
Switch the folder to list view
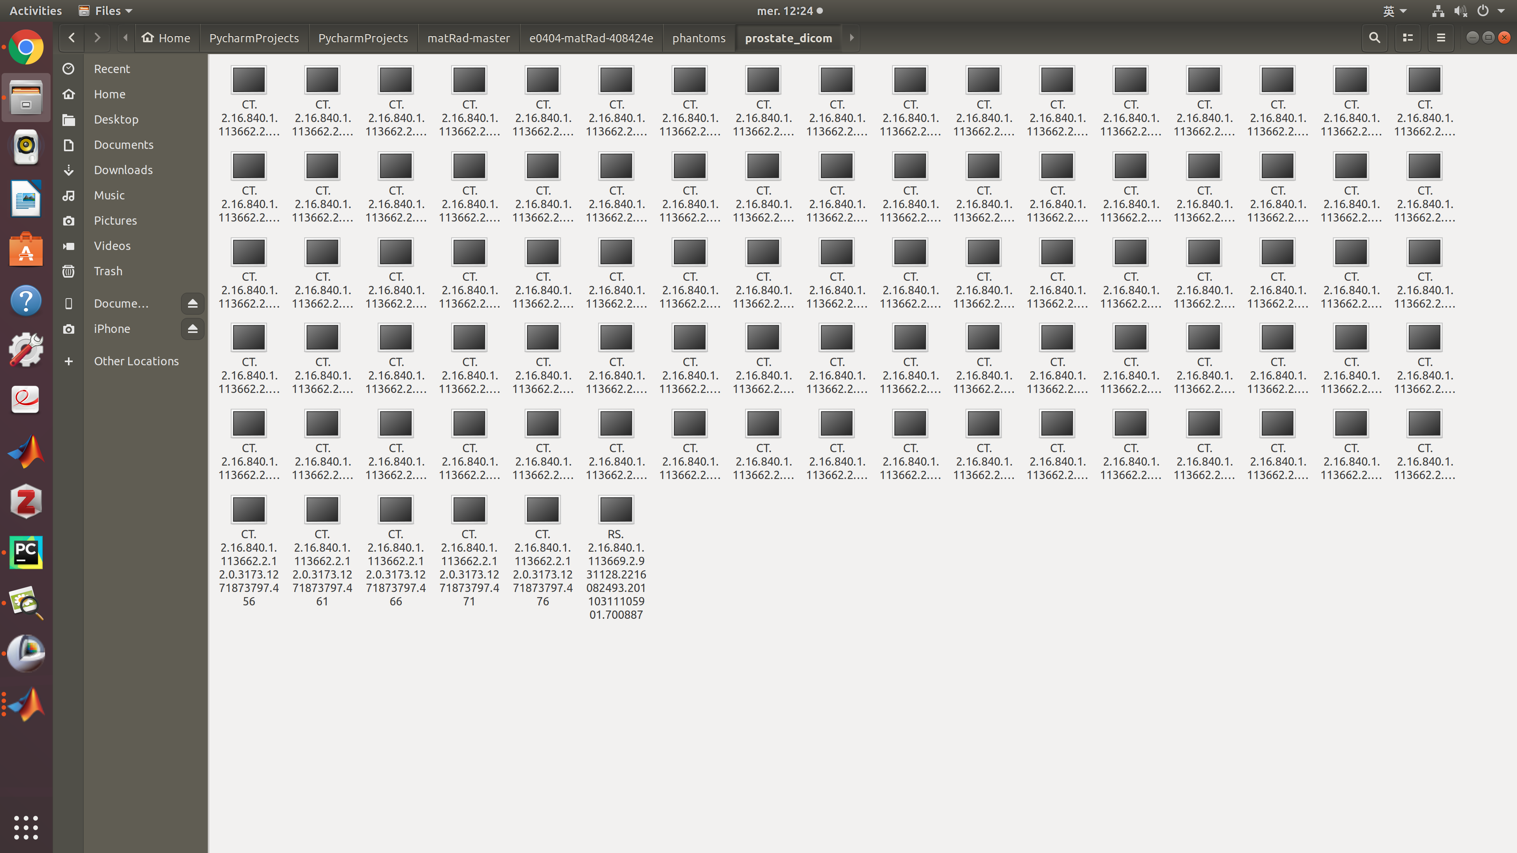1408,38
